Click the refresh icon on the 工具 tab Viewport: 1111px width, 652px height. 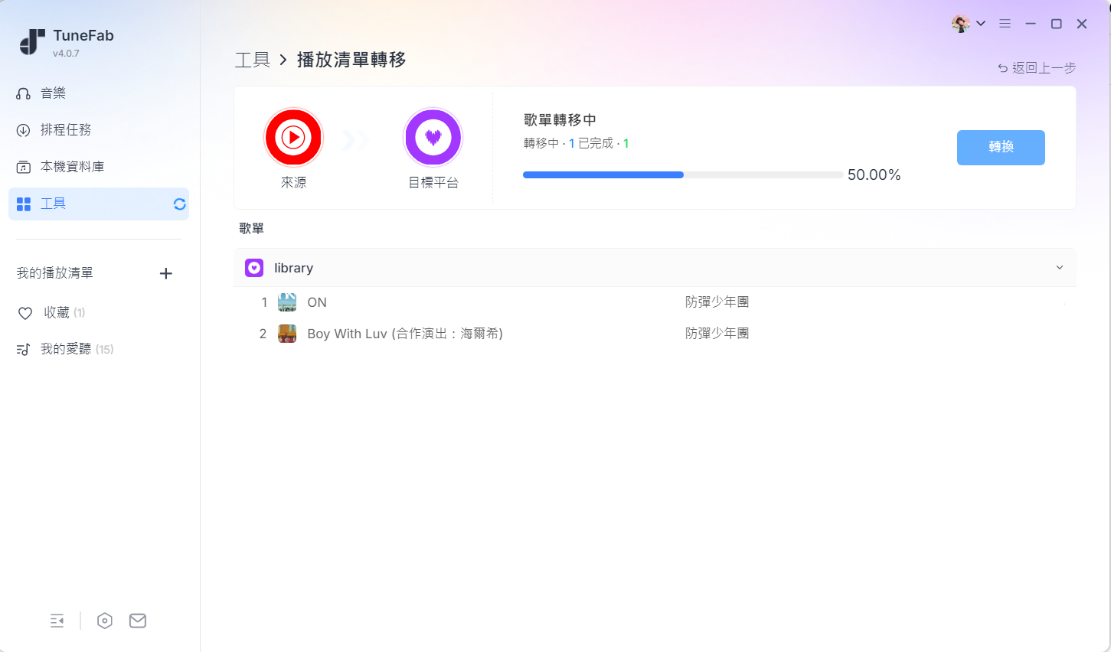(179, 204)
